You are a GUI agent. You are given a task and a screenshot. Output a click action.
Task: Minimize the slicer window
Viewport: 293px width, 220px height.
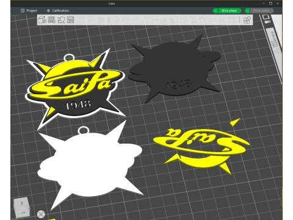(x=264, y=4)
